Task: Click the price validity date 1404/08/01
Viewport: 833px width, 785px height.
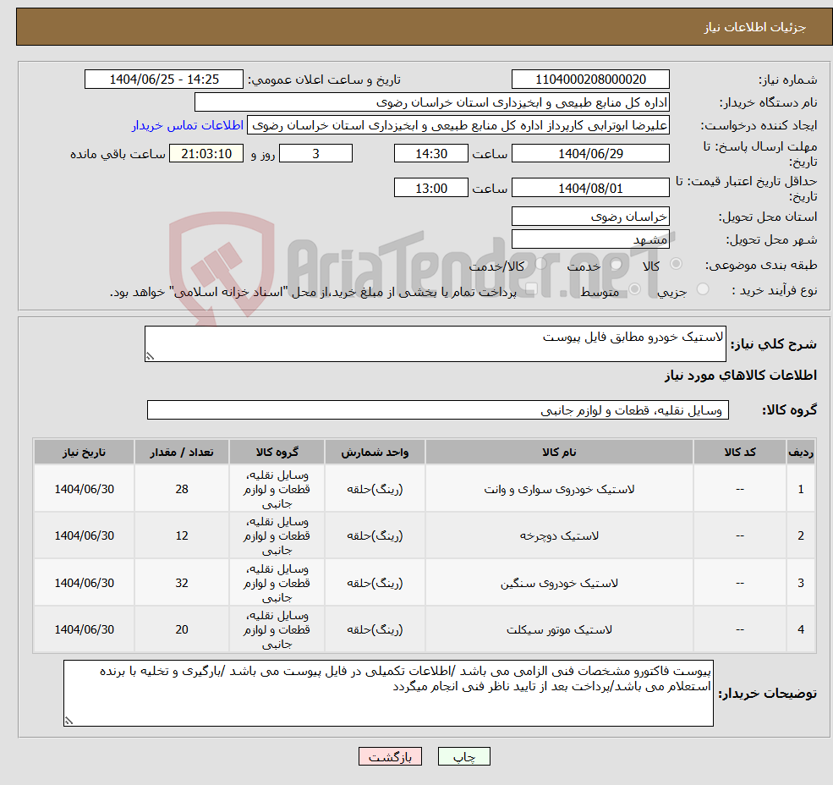Action: [590, 188]
